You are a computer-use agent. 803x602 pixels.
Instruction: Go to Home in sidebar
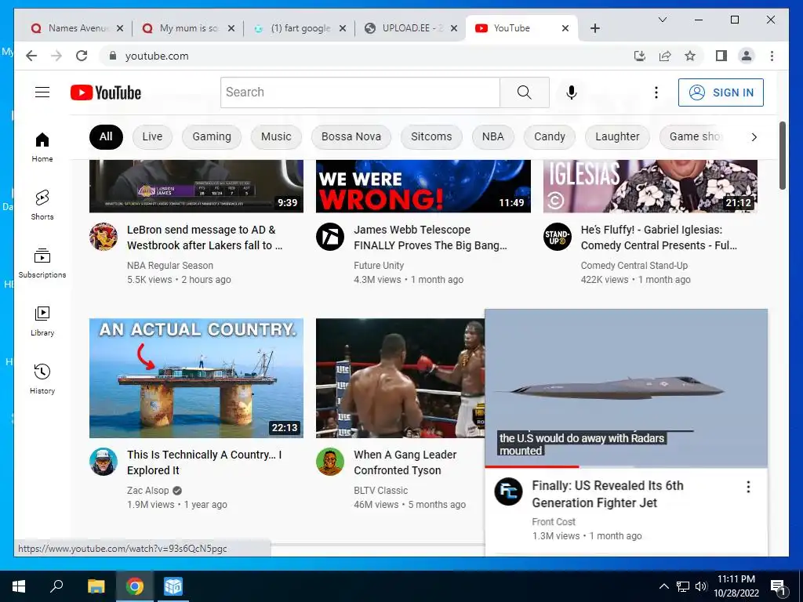(x=42, y=147)
